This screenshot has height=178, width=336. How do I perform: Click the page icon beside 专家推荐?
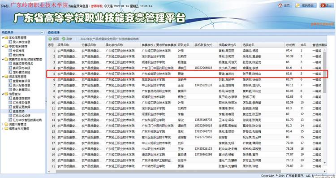click(x=10, y=51)
